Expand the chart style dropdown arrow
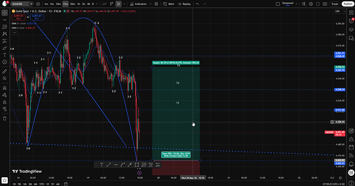The height and width of the screenshot is (186, 355). coord(124,4)
